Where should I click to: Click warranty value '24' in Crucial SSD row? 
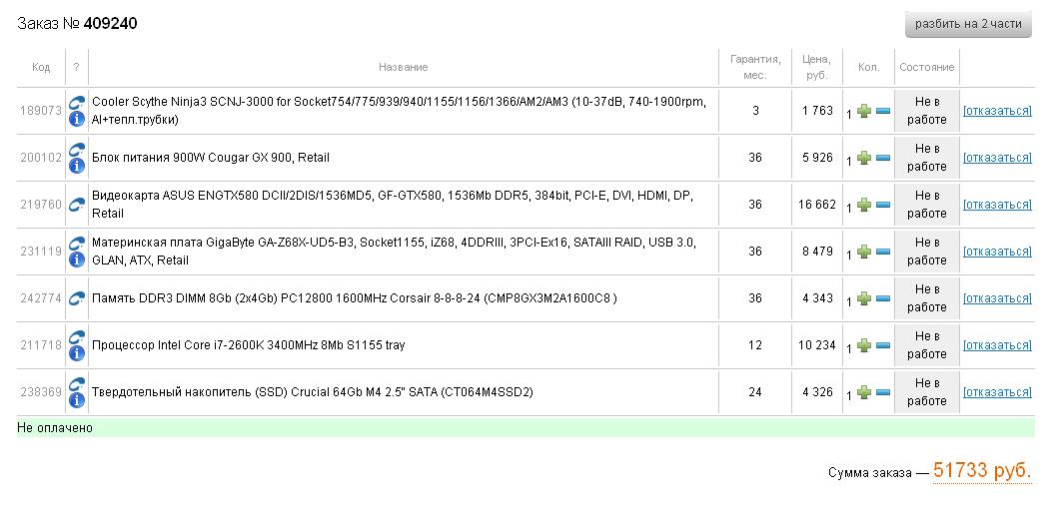point(755,391)
